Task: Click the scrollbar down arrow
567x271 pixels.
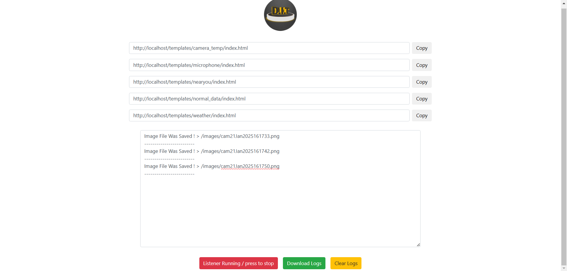Action: point(564,268)
